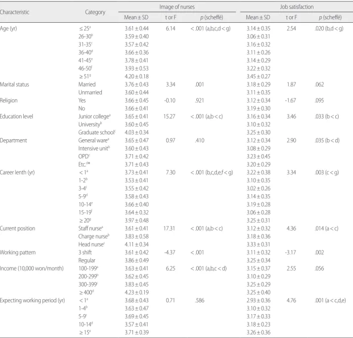Click the 'Staff nurse' category cell

pyautogui.click(x=91, y=228)
